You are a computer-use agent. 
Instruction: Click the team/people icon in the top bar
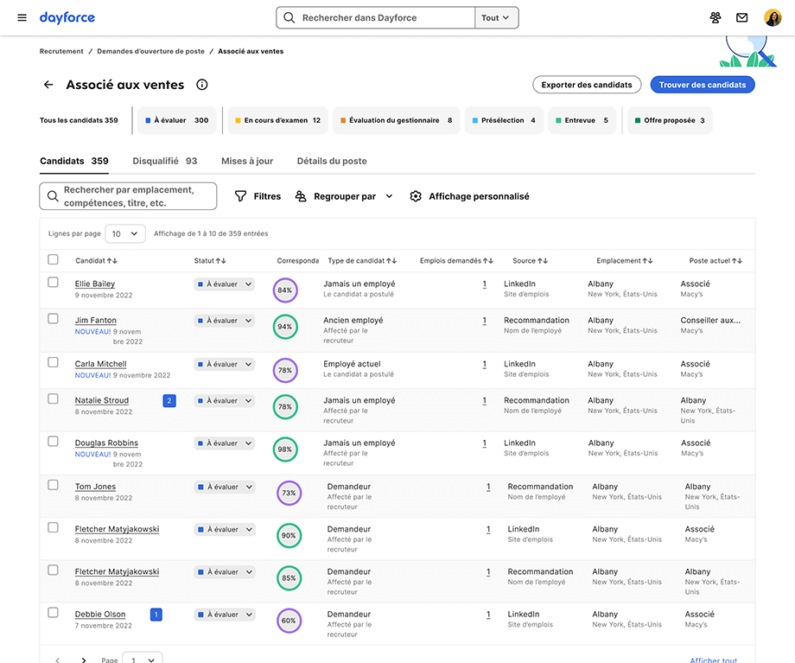click(x=715, y=16)
